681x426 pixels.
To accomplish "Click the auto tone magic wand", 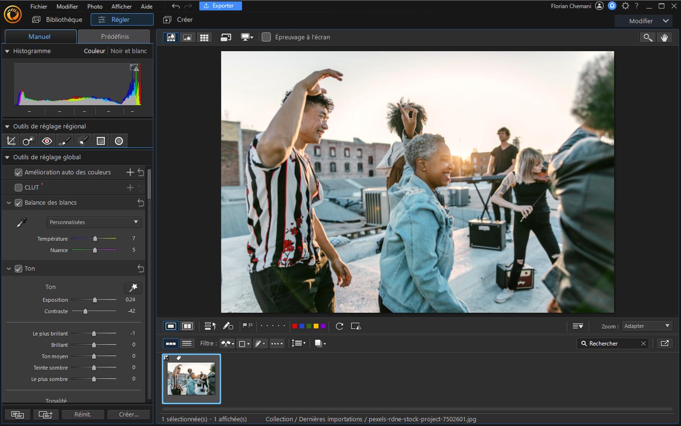I will coord(133,287).
